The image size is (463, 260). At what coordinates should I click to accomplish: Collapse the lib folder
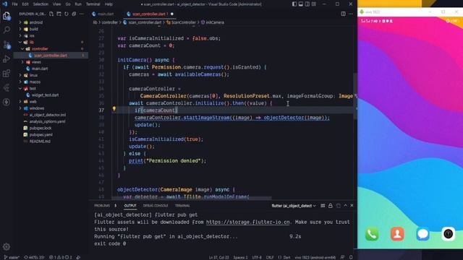[31, 42]
